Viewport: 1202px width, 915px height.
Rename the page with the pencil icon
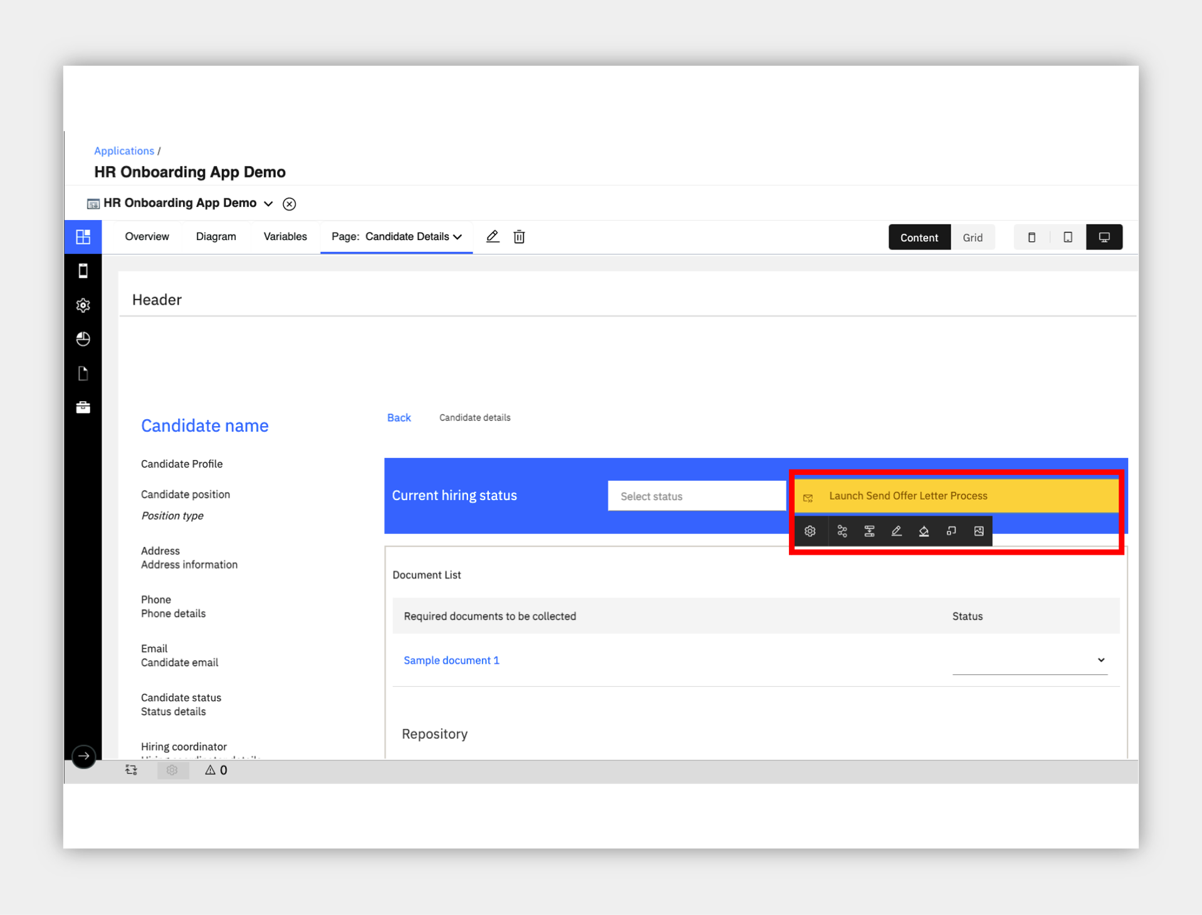point(493,237)
